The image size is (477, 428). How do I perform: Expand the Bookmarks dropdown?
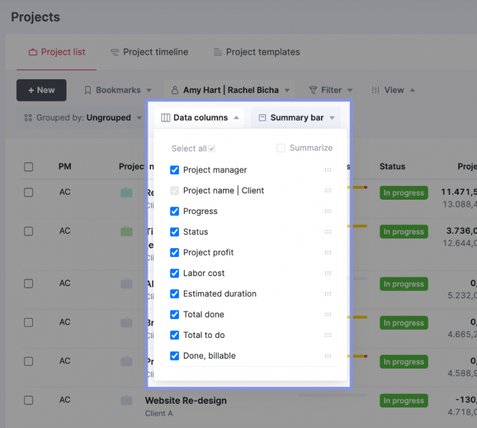[118, 90]
